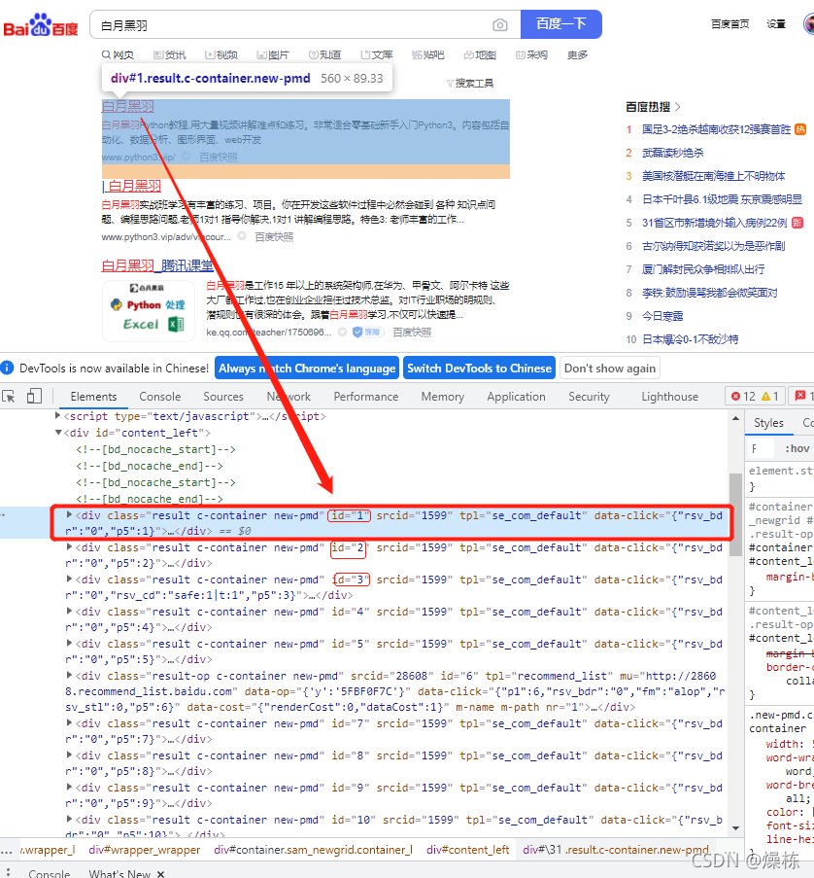Click the Python Excel course thumbnail
This screenshot has width=814, height=878.
(x=149, y=310)
